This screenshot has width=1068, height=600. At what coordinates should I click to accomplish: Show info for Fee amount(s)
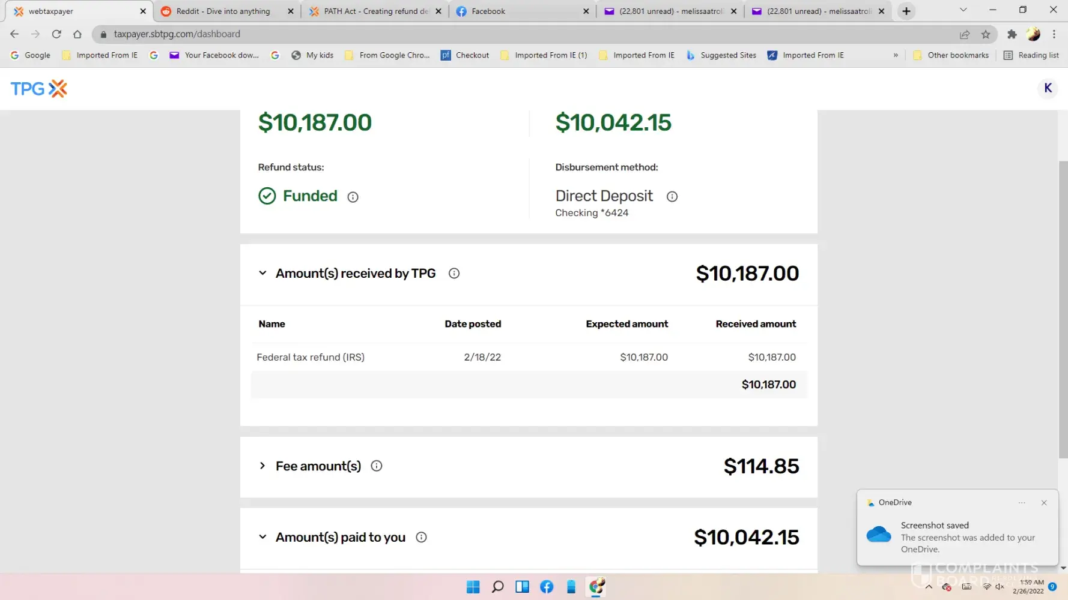point(377,466)
